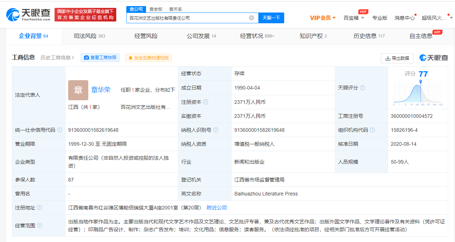The image size is (455, 242).
Task: Click the 天眼一下 search button
Action: pyautogui.click(x=271, y=18)
